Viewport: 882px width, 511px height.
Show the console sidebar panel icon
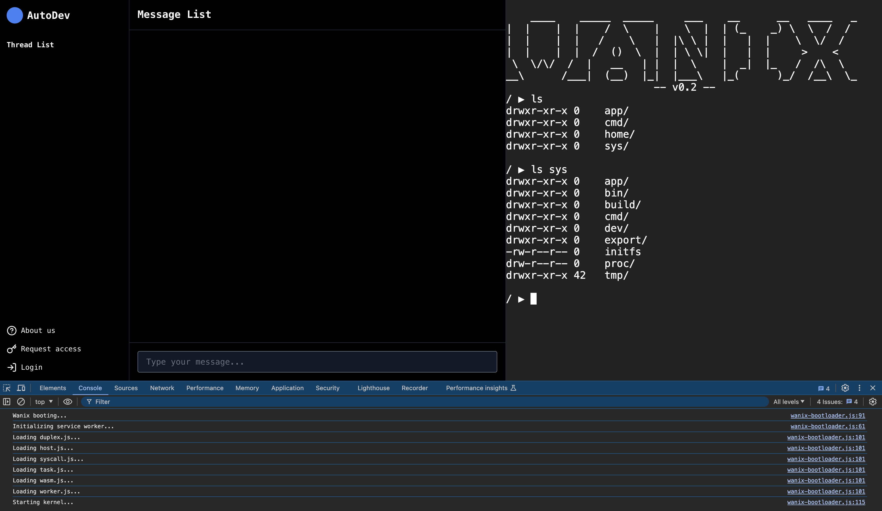pyautogui.click(x=7, y=402)
